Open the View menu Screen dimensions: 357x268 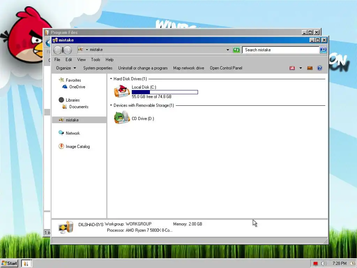click(x=81, y=59)
